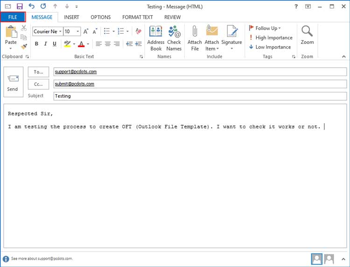Screen dimensions: 350x267
Task: Switch to the FORMAT TEXT tab
Action: [x=138, y=17]
